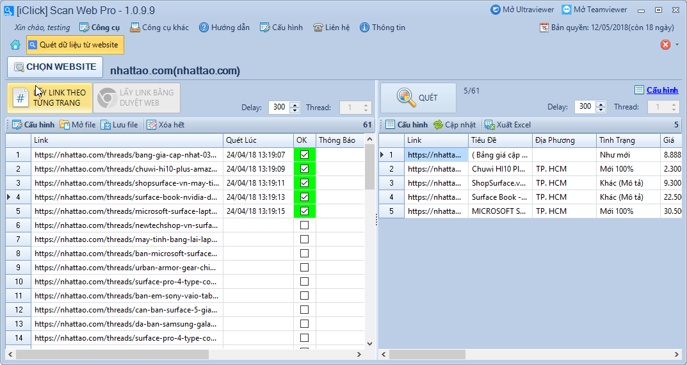
Task: Click Quét Lúc column header
Action: coord(258,140)
